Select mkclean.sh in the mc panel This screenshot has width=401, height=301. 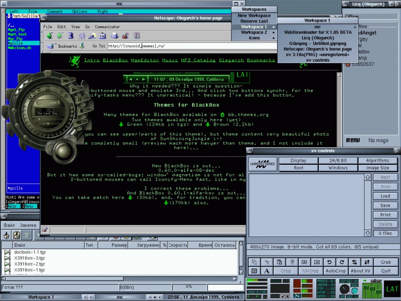(x=19, y=48)
